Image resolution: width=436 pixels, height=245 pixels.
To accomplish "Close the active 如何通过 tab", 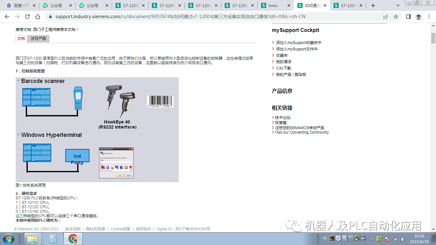I will (326, 5).
